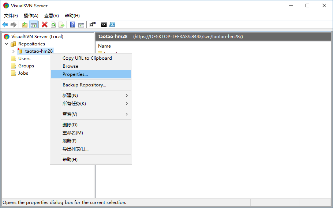
Task: Click the Up one level folder icon
Action: coord(25,25)
